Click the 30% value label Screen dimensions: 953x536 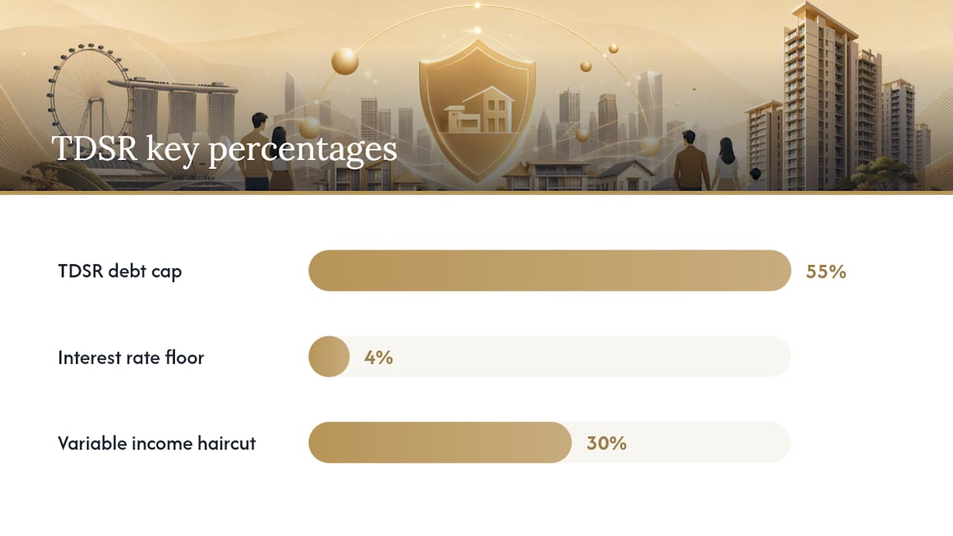tap(606, 444)
